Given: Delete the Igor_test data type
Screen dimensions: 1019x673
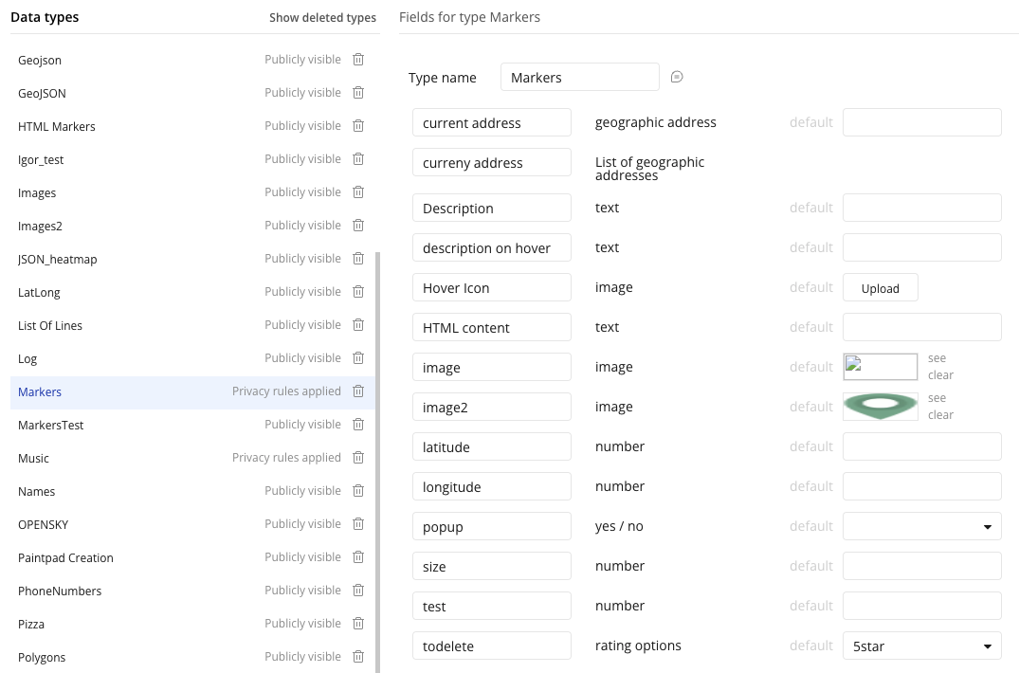Looking at the screenshot, I should point(358,159).
